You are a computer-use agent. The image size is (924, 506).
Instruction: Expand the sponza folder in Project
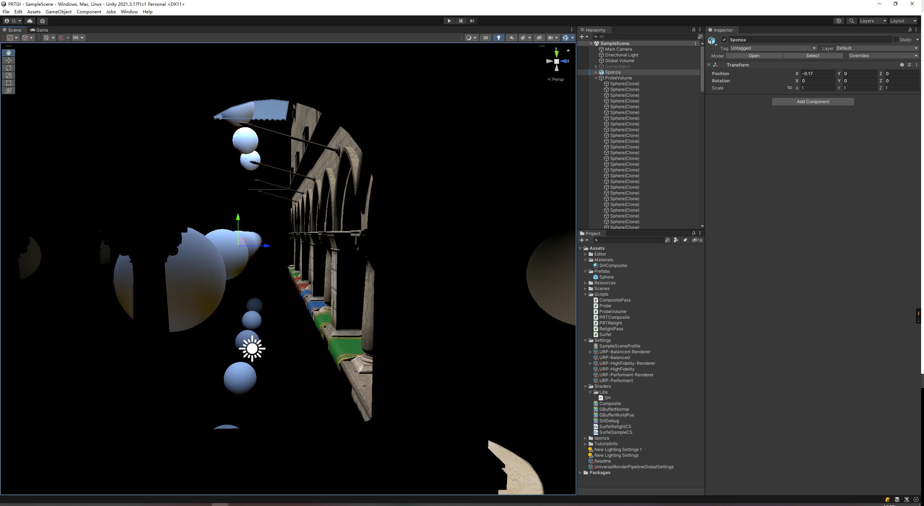(x=585, y=438)
